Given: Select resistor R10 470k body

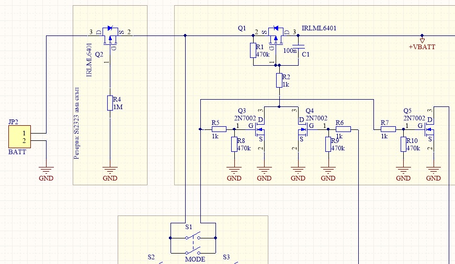Looking at the screenshot, I should point(403,144).
